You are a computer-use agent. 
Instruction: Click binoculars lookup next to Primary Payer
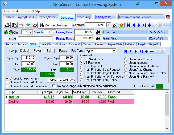click(98, 32)
